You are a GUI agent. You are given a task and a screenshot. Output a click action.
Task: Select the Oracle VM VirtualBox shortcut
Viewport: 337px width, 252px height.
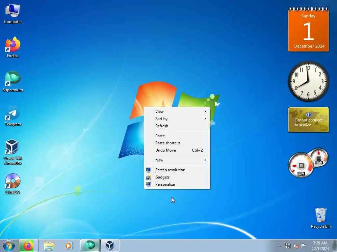(x=13, y=152)
